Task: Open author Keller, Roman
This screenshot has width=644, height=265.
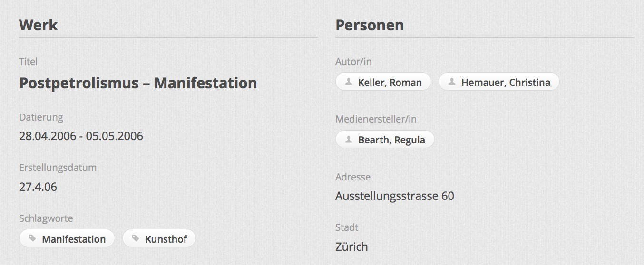Action: tap(390, 82)
